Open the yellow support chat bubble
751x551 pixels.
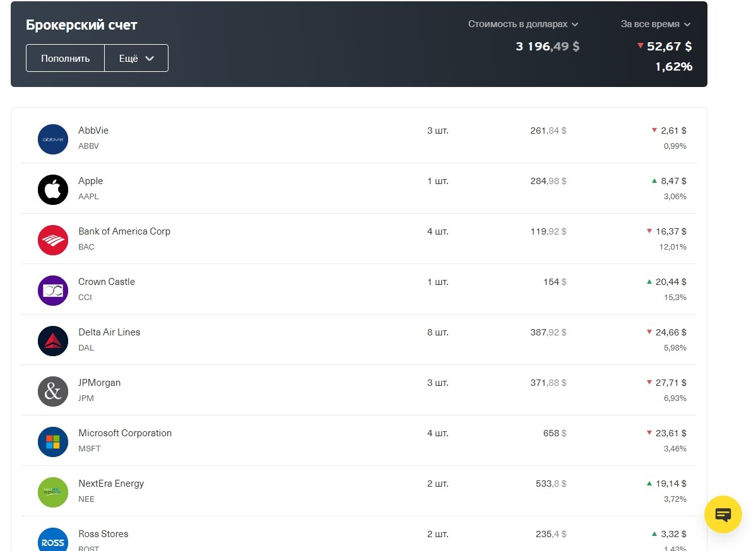coord(723,514)
